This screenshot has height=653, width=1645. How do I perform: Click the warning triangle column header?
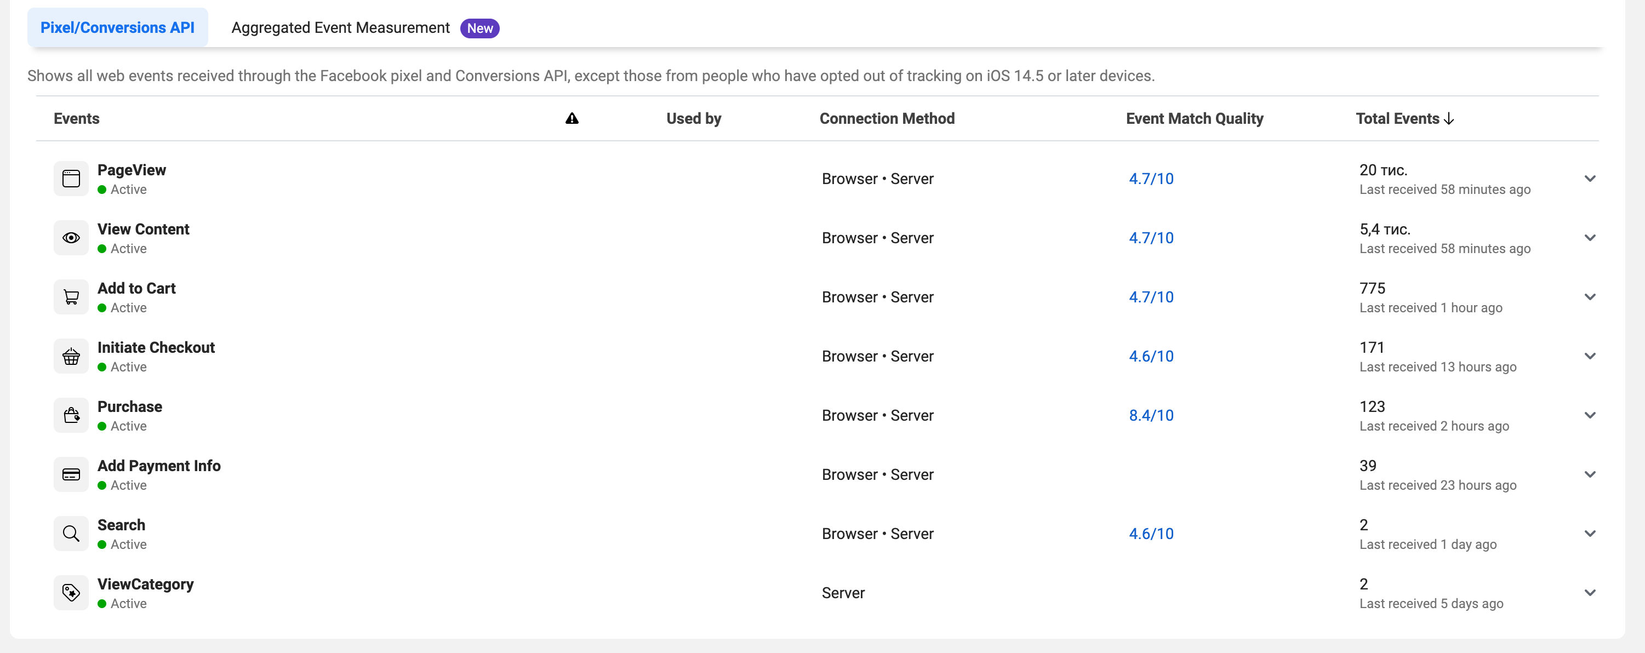pos(572,118)
